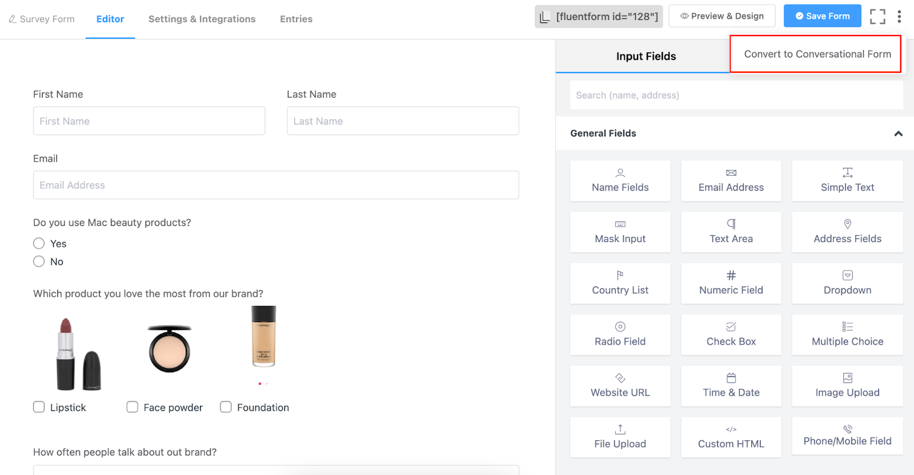Click the Email Address input field
This screenshot has height=475, width=914.
(x=276, y=185)
